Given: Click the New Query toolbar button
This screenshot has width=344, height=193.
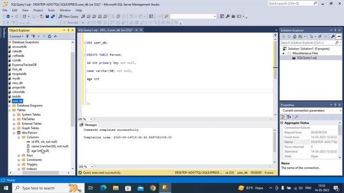Looking at the screenshot, I should coord(68,17).
